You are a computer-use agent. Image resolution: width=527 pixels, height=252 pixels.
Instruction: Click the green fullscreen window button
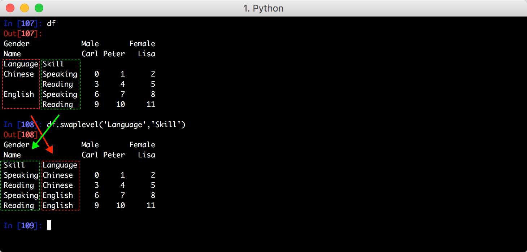39,8
